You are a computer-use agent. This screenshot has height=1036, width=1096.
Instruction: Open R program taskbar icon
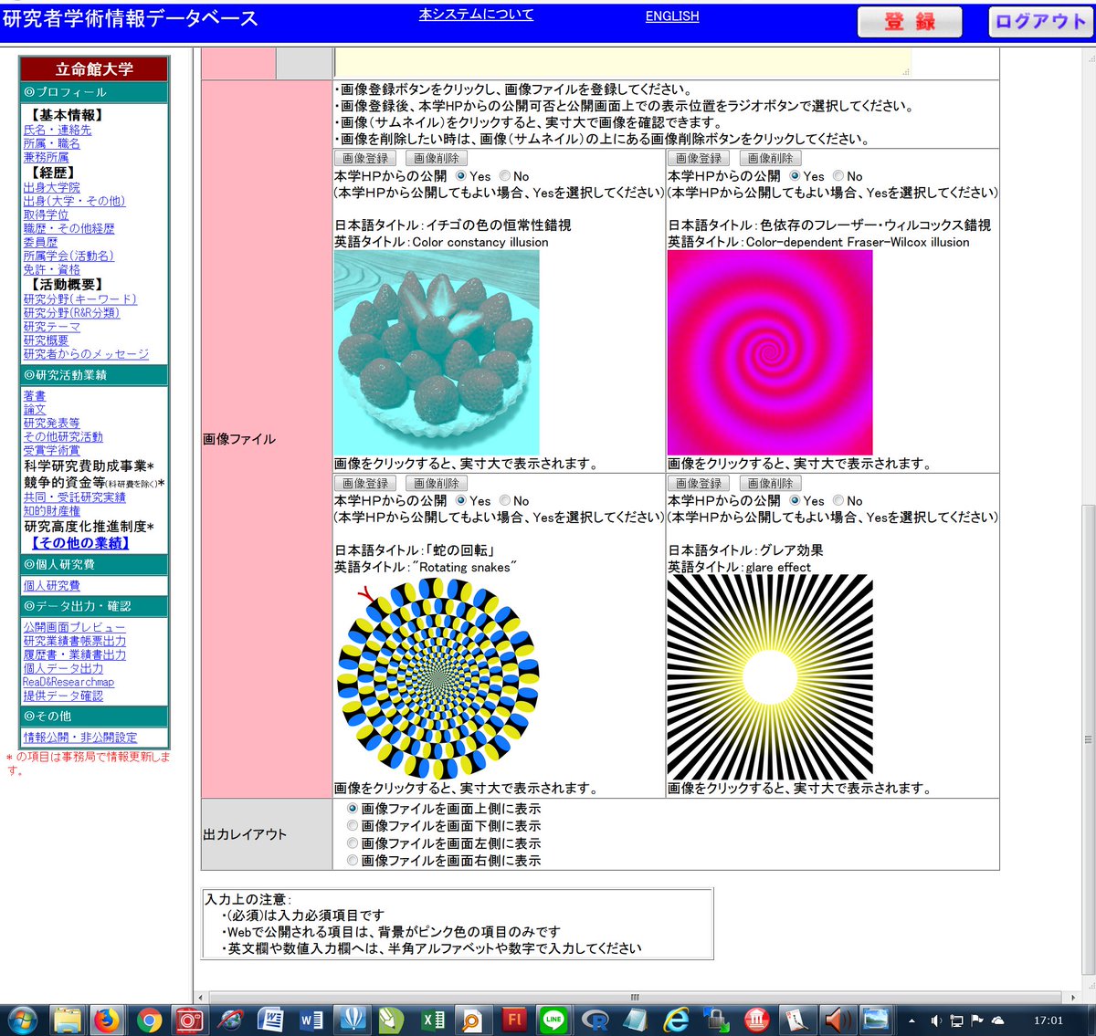click(x=595, y=1020)
